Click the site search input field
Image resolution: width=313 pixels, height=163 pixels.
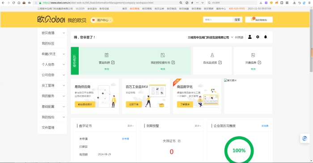[x=218, y=20]
